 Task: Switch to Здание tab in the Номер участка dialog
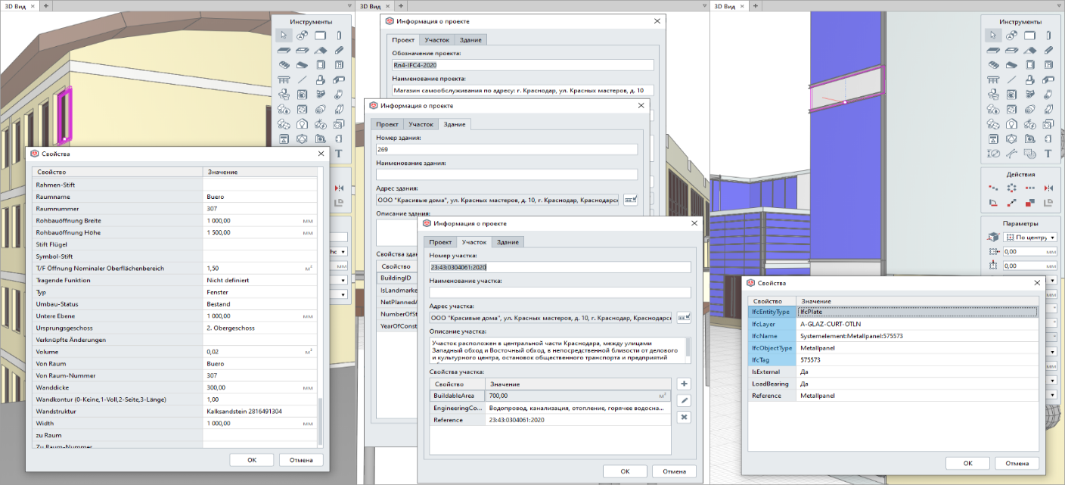tap(508, 242)
